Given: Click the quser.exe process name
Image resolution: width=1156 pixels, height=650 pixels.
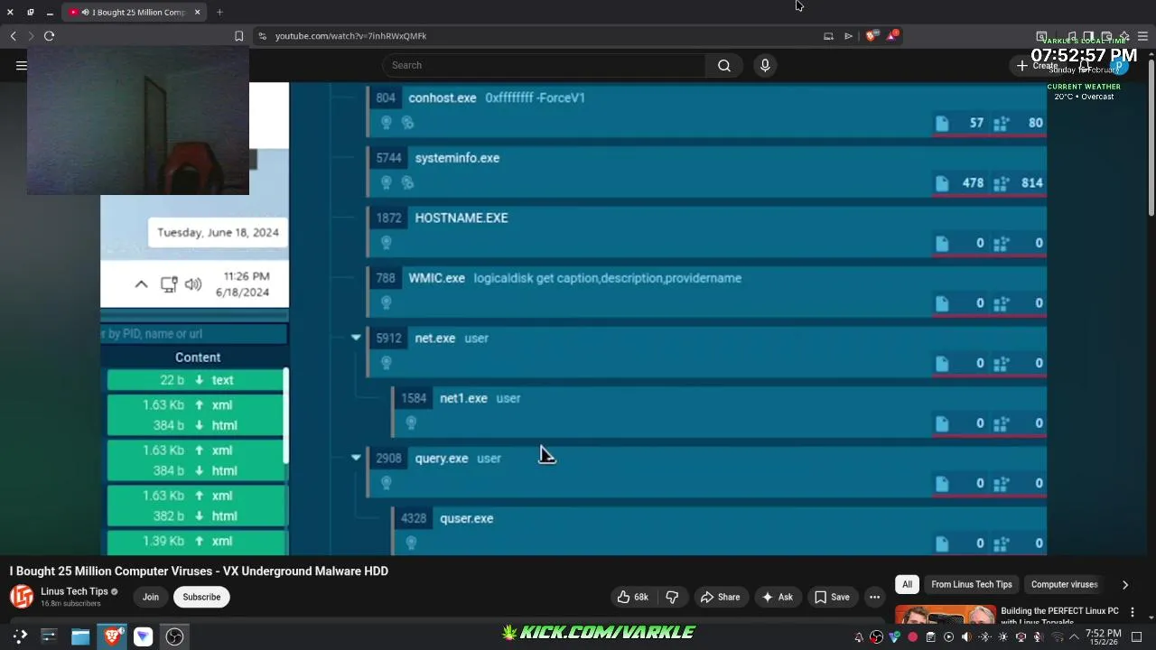Looking at the screenshot, I should coord(466,518).
